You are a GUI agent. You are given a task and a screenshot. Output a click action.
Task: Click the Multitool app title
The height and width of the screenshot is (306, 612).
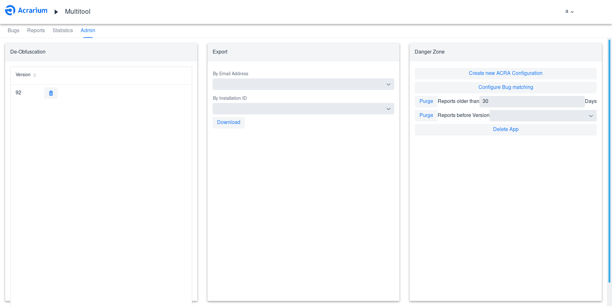point(78,11)
